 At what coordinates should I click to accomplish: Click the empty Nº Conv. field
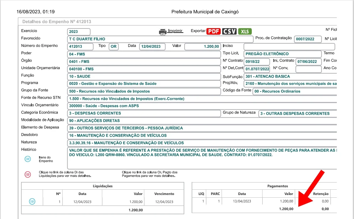(x=308, y=69)
